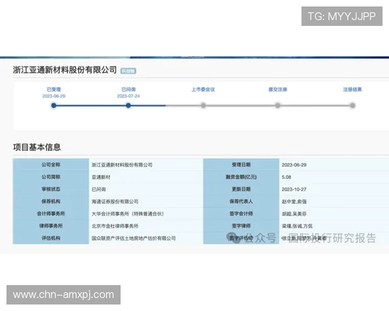Click the value 大华会计师事务所（特殊普通合伙）
The width and height of the screenshot is (389, 311).
(128, 214)
